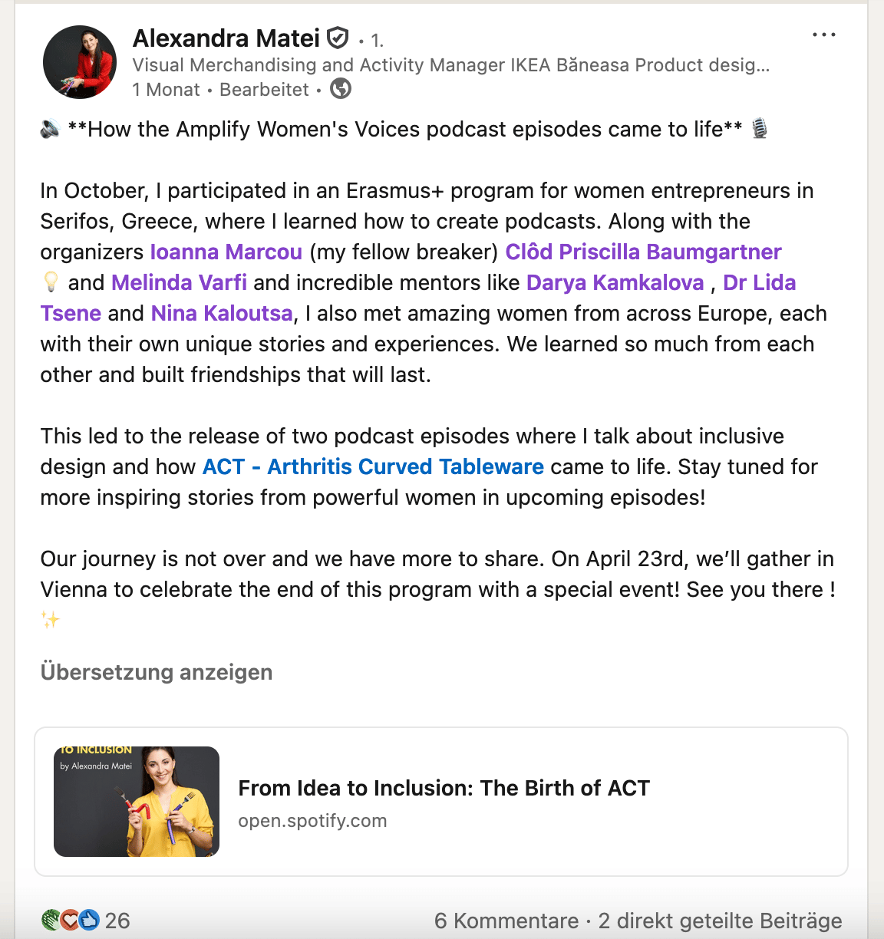884x939 pixels.
Task: Click the microphone emoji in the post headline
Action: tap(760, 129)
